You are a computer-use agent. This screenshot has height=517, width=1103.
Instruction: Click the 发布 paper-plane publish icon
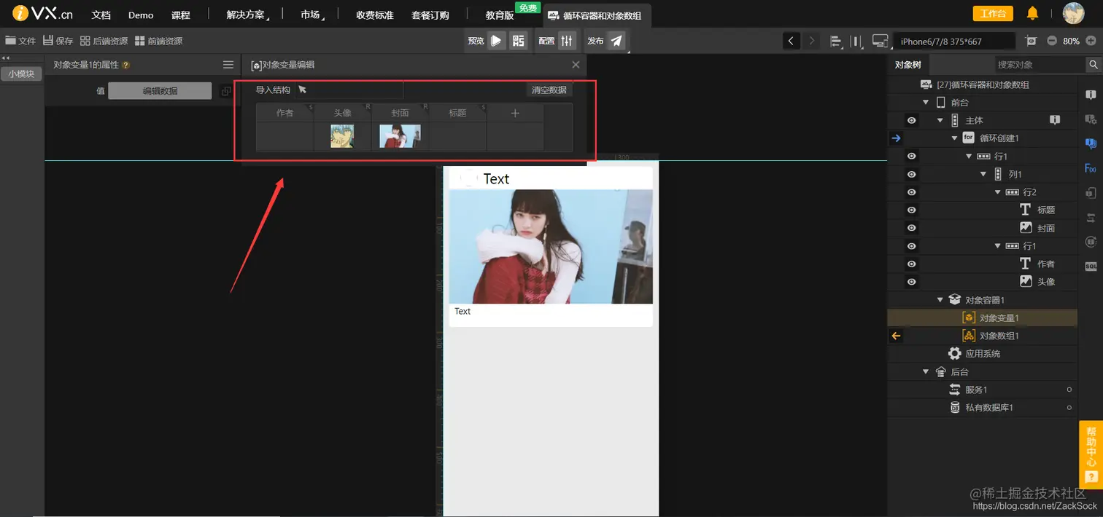click(x=616, y=41)
